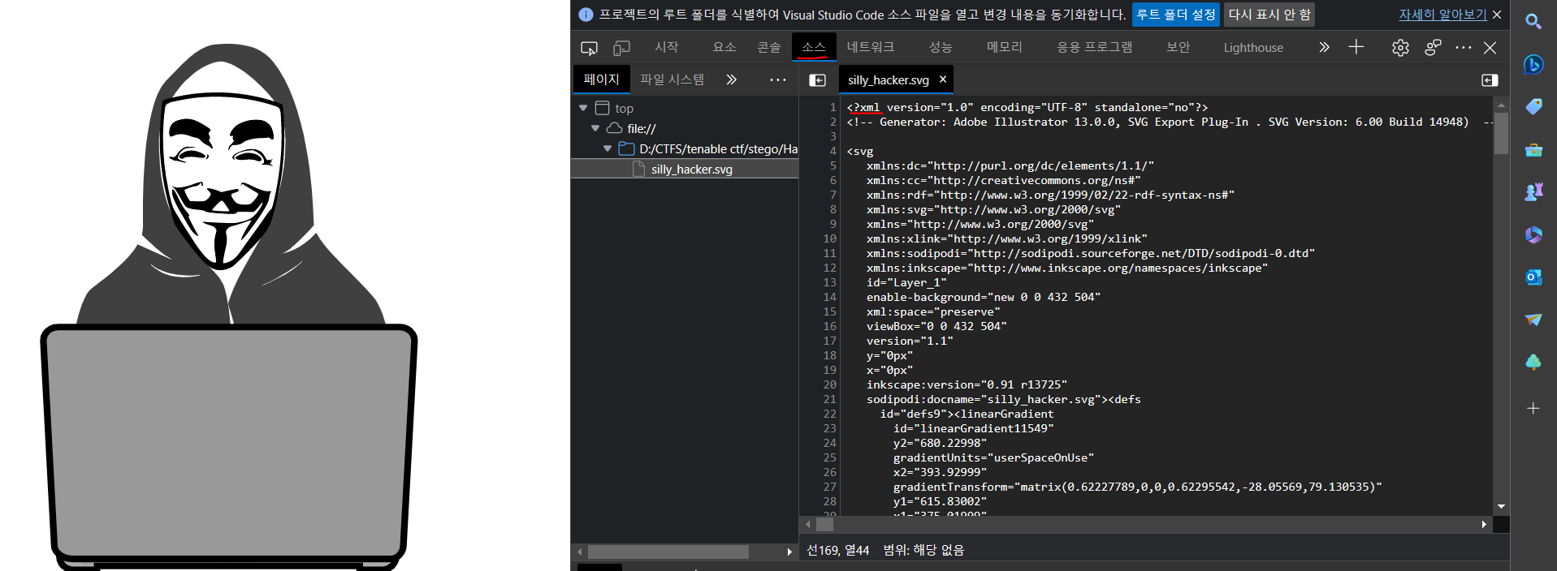Select the 페이지 navigator tab
This screenshot has height=571, width=1557.
601,79
